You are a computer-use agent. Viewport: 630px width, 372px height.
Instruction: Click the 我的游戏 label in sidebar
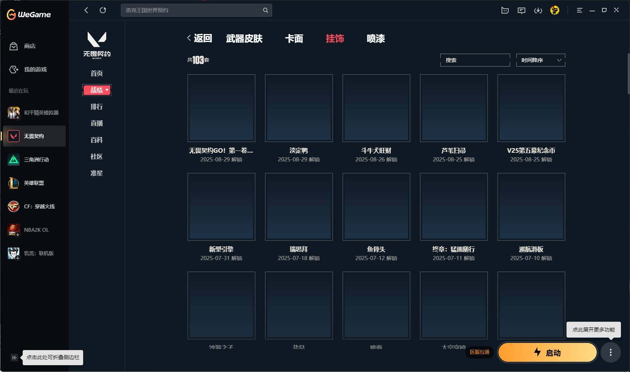coord(36,70)
